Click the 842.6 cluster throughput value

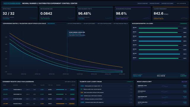tap(159, 13)
